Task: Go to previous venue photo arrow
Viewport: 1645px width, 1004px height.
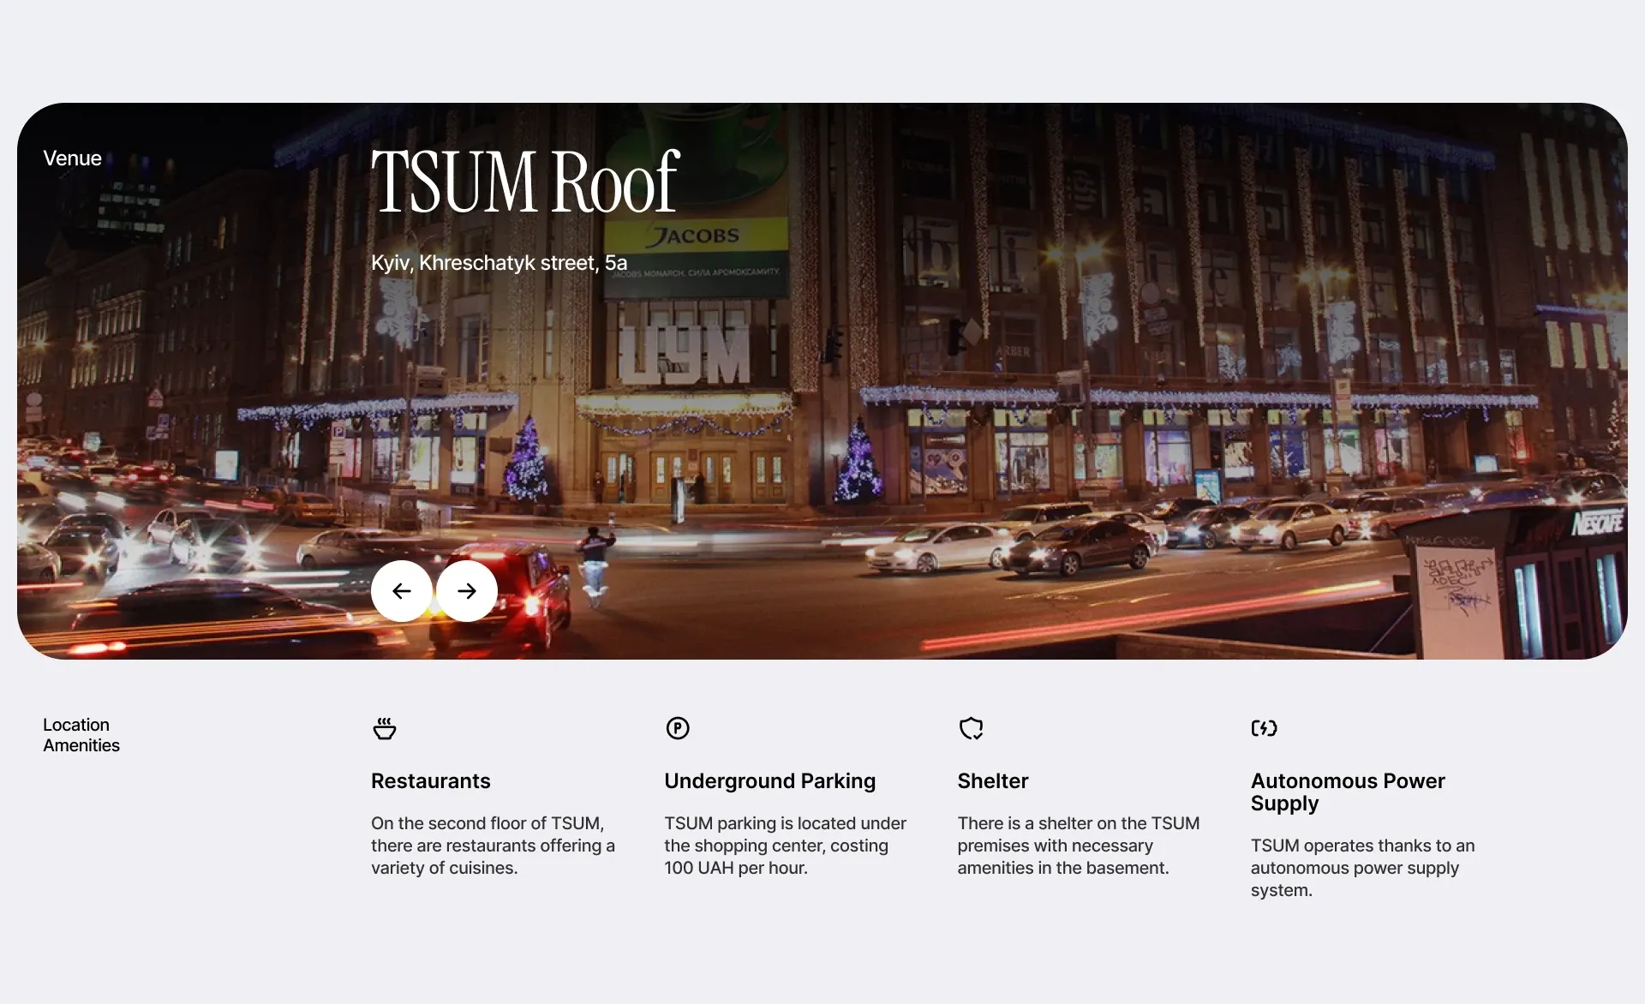Action: pos(401,591)
